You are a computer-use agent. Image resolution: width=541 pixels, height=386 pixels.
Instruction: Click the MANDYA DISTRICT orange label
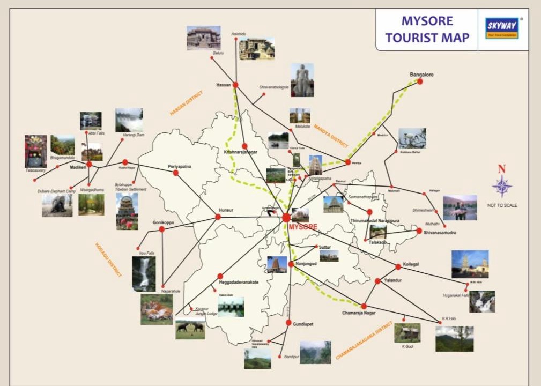pyautogui.click(x=331, y=136)
